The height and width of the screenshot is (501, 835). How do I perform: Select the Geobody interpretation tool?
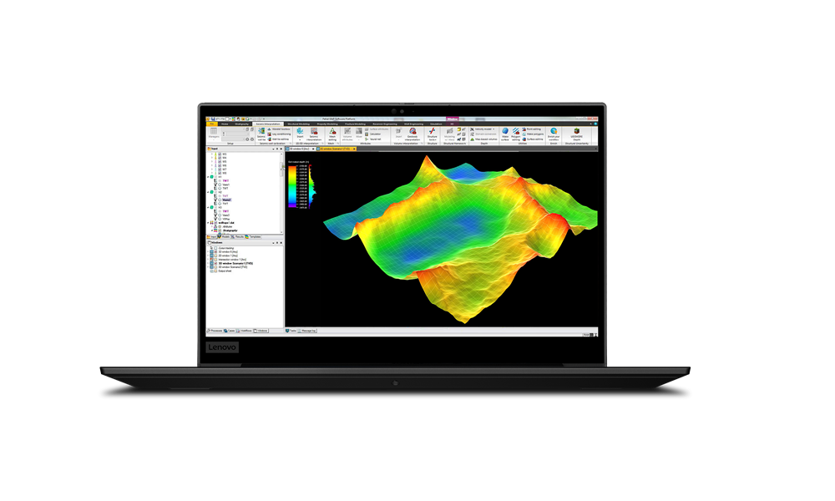(412, 134)
